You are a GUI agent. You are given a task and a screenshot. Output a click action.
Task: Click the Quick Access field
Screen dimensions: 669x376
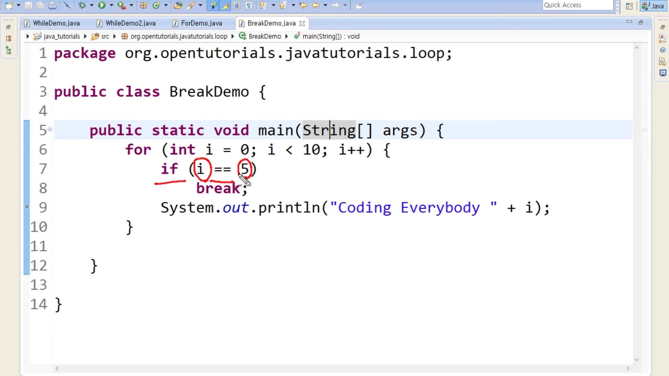tap(578, 5)
